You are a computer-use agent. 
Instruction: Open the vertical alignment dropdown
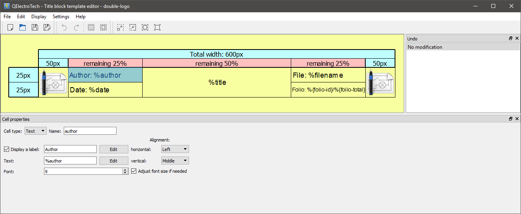point(175,161)
